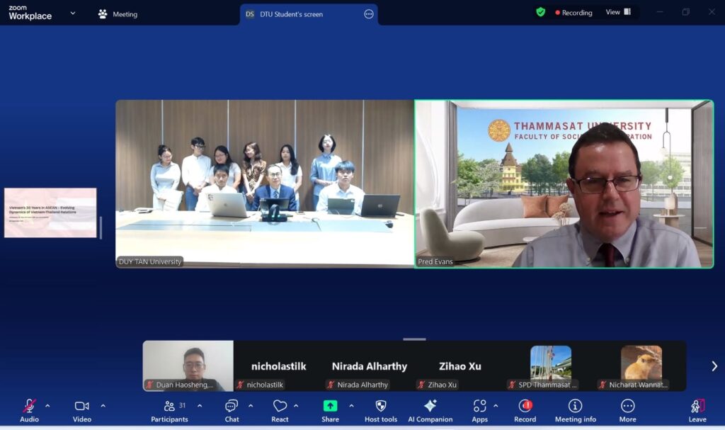Select the Zihao Xu participant tile
The height and width of the screenshot is (430, 725).
[x=459, y=366]
